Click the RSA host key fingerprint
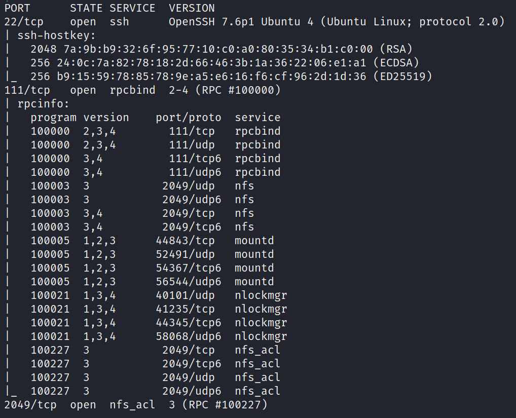 [x=202, y=49]
